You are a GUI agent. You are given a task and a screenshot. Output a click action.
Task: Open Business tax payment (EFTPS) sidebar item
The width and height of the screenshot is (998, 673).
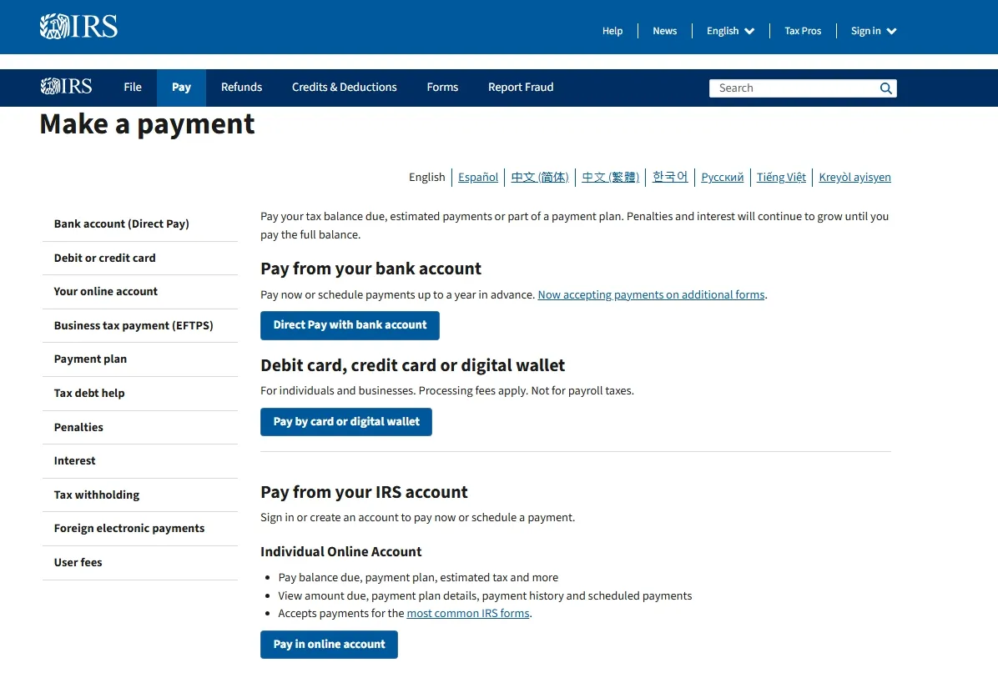140,326
